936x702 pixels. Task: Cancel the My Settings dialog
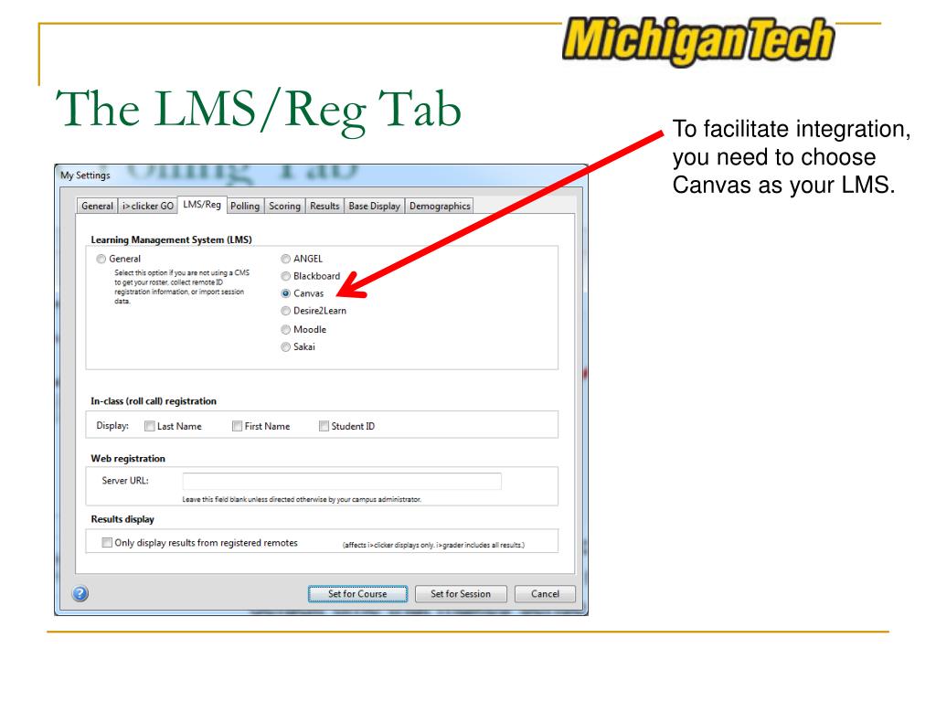[x=545, y=594]
